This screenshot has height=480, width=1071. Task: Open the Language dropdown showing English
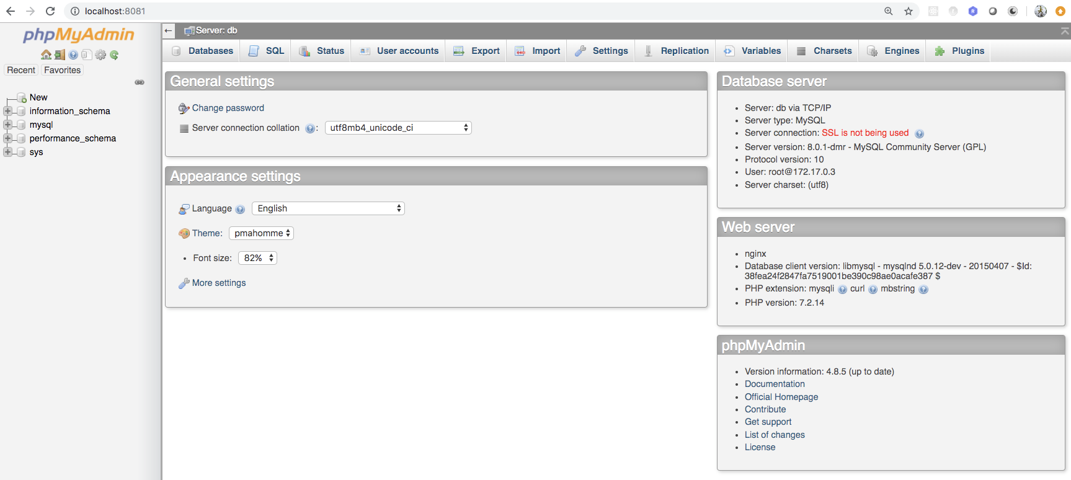click(328, 208)
